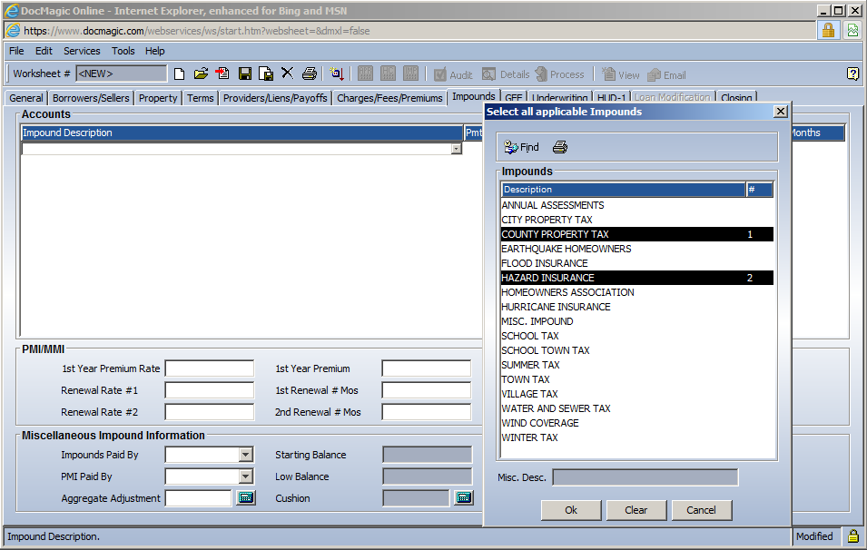Open the Services menu

point(82,51)
